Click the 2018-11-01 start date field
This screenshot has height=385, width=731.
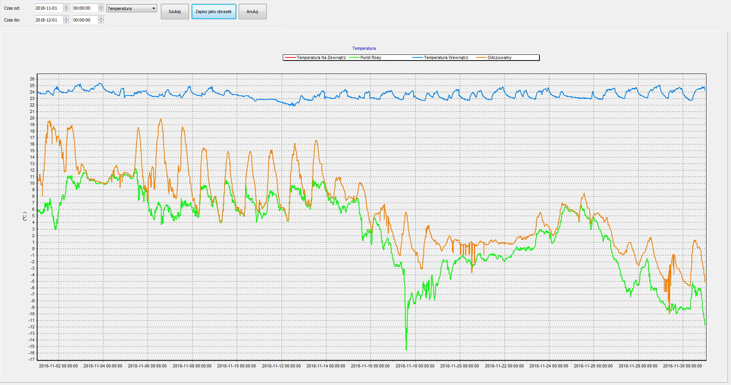coord(48,8)
